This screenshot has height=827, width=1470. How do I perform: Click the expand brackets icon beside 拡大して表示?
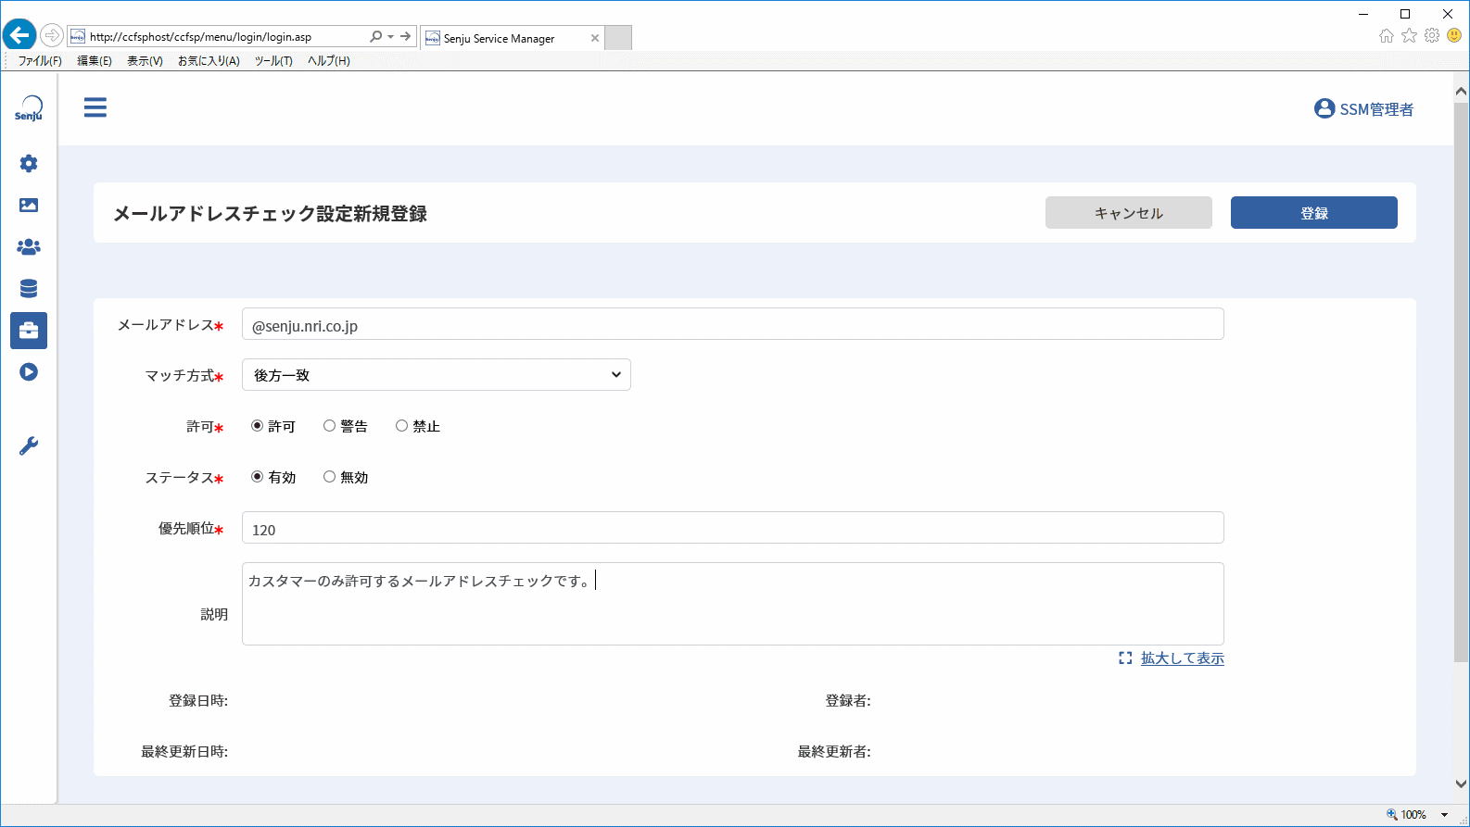tap(1125, 658)
